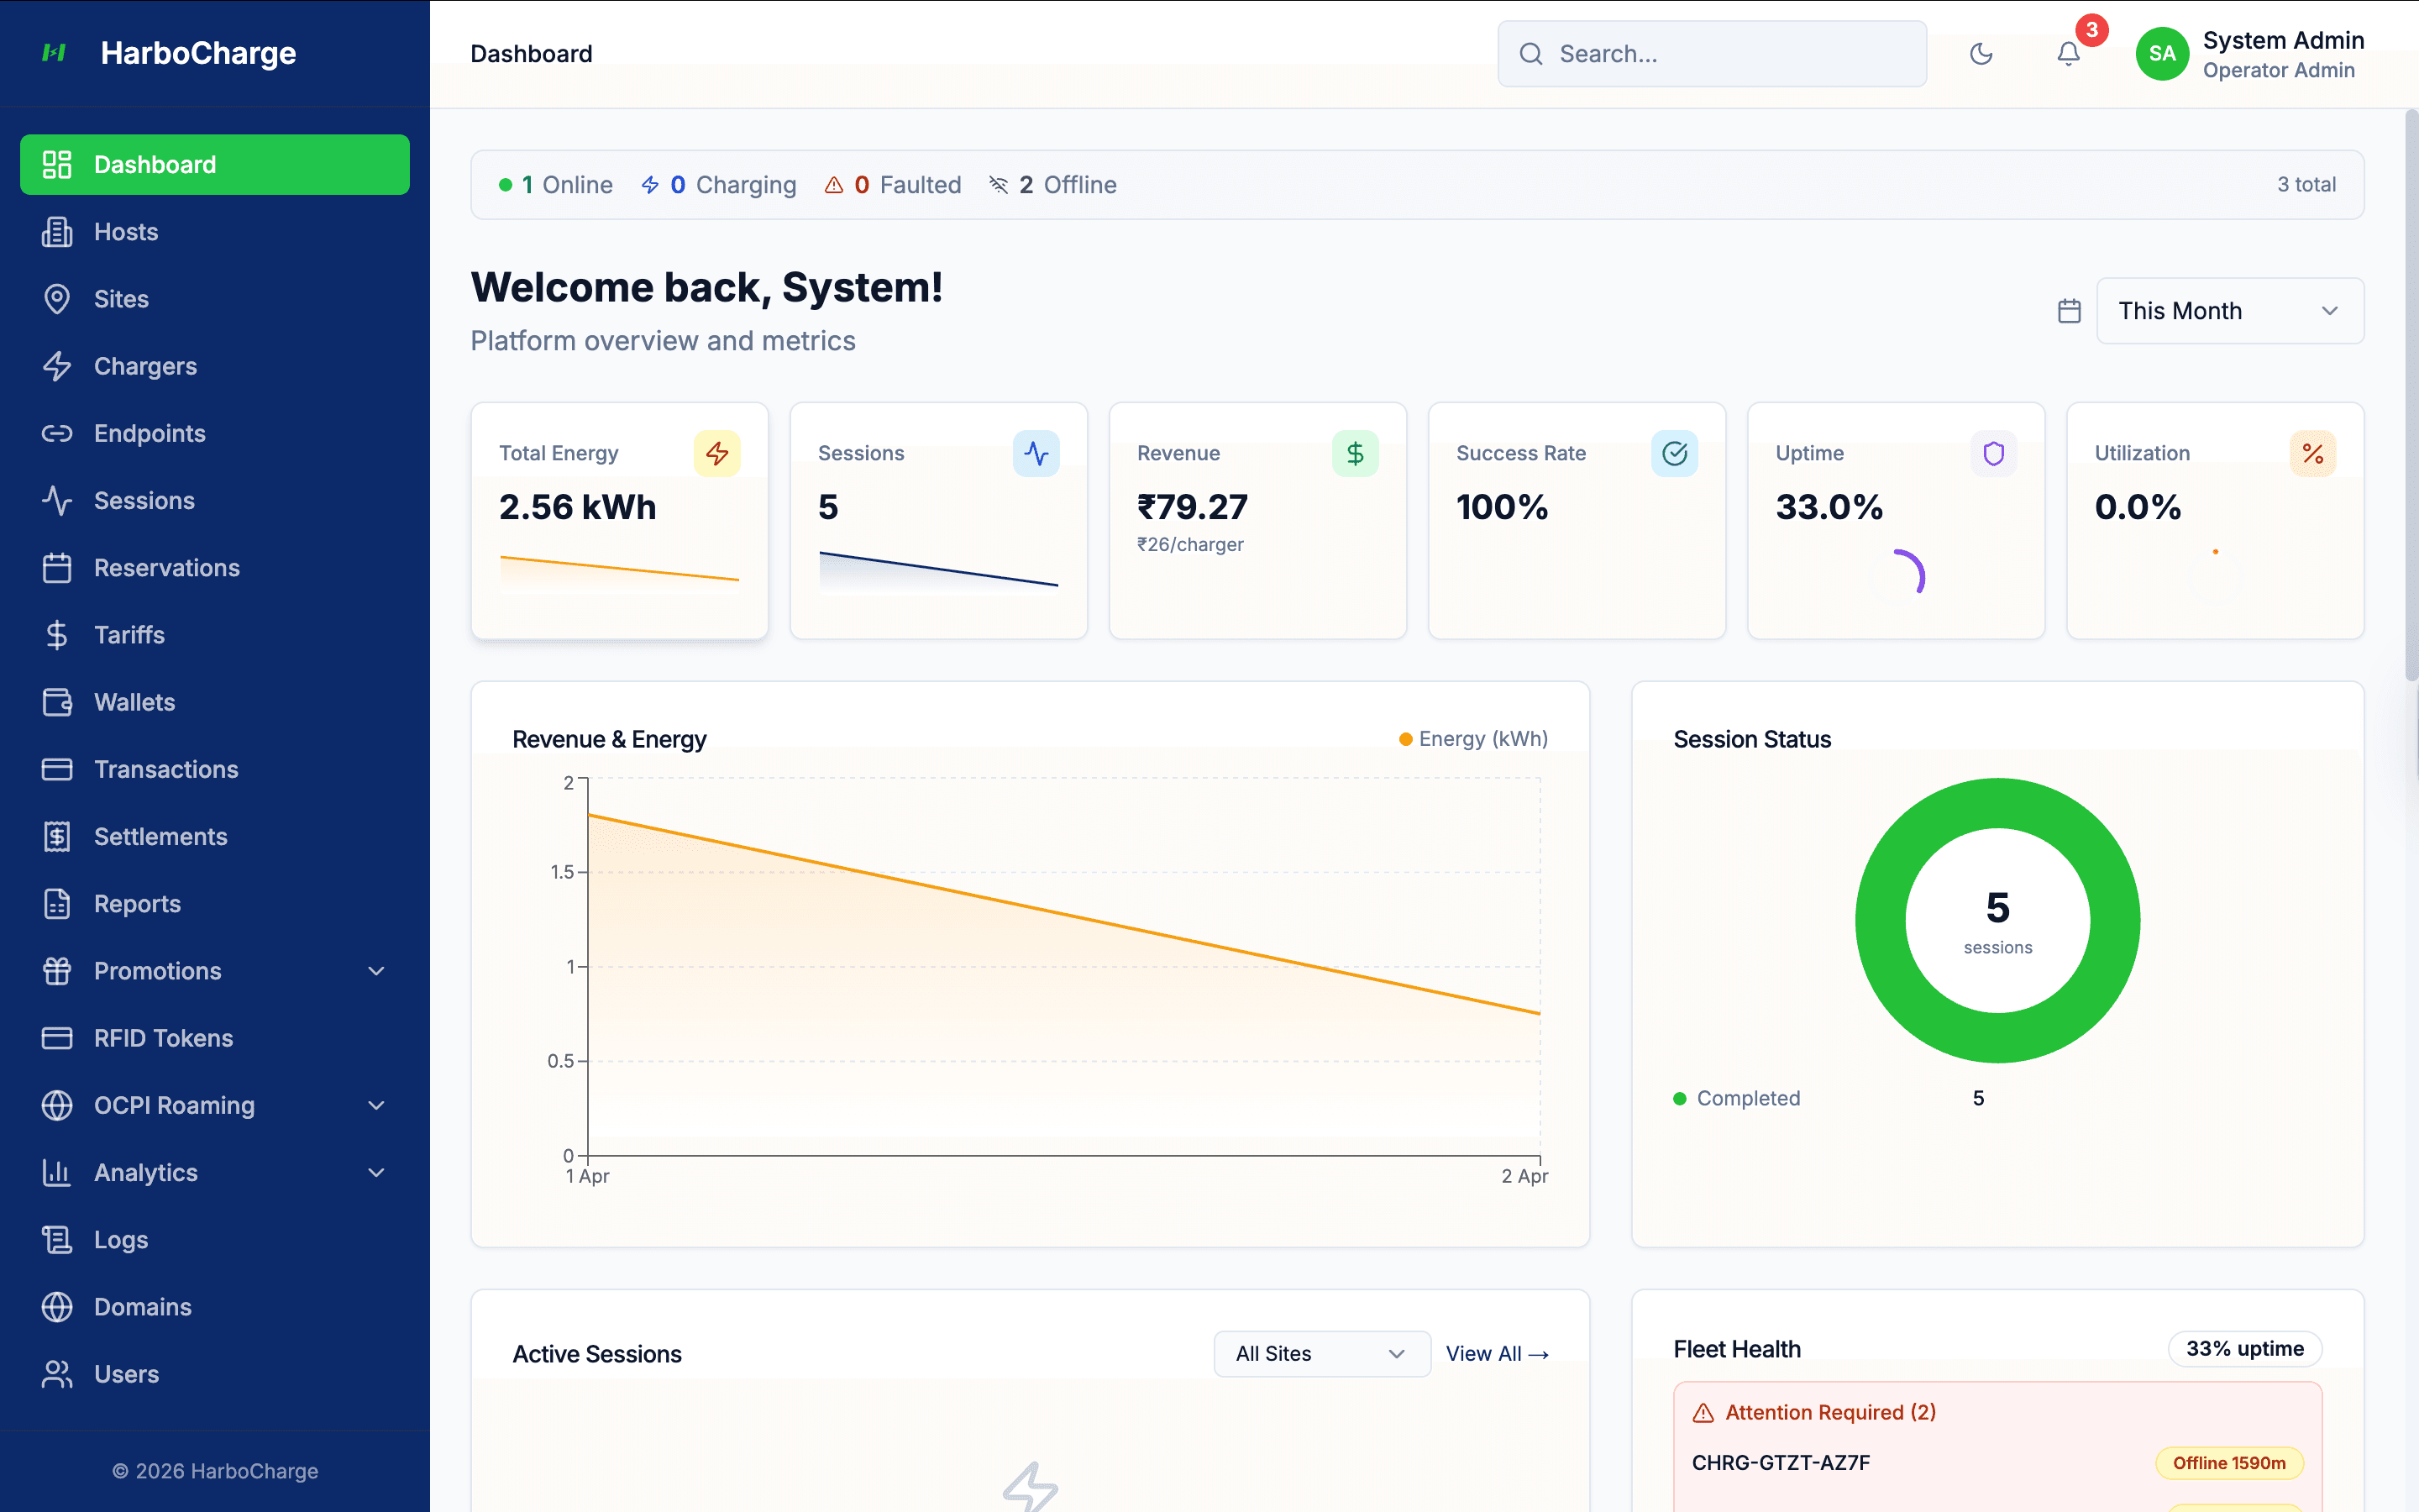Screen dimensions: 2419x1512
Task: Open Wallets from the sidebar
Action: pyautogui.click(x=134, y=702)
